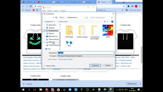Close the Chrome downloads bar

tap(140, 84)
